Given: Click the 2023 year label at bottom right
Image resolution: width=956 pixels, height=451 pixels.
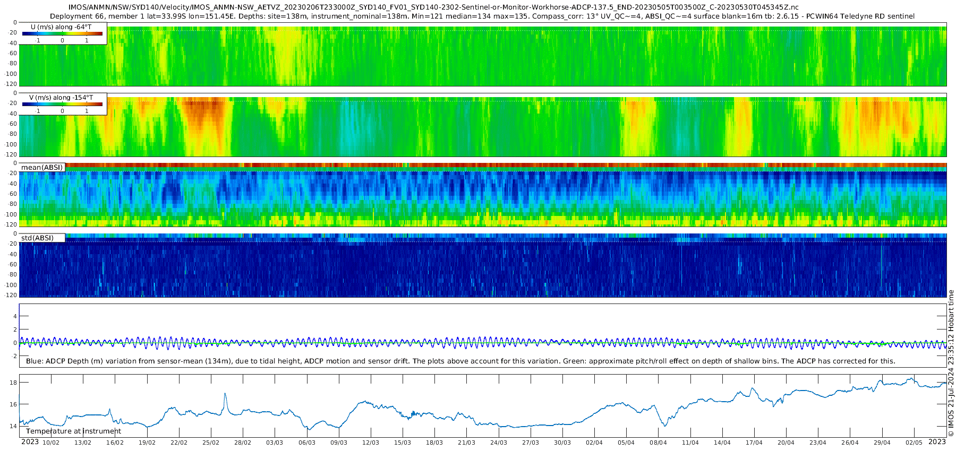Looking at the screenshot, I should click(937, 442).
